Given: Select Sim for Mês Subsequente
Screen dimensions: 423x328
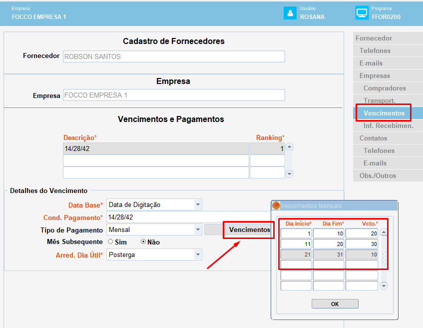Looking at the screenshot, I should click(110, 242).
